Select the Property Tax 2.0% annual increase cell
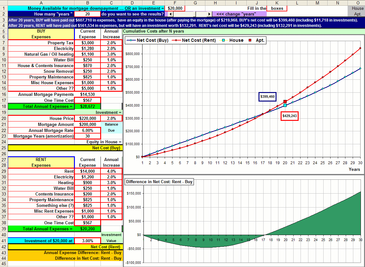Screen dimensions: 365x267 112,43
